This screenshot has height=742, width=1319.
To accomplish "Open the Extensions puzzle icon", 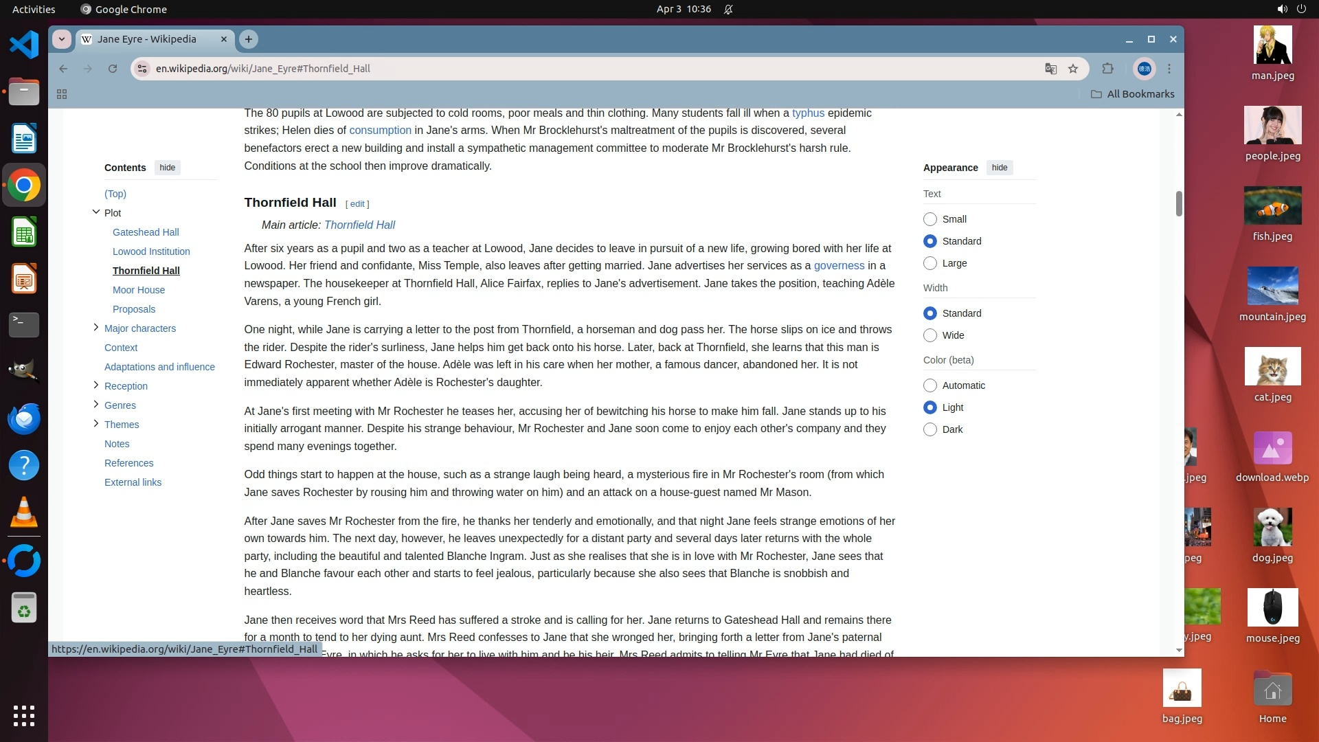I will (1107, 69).
